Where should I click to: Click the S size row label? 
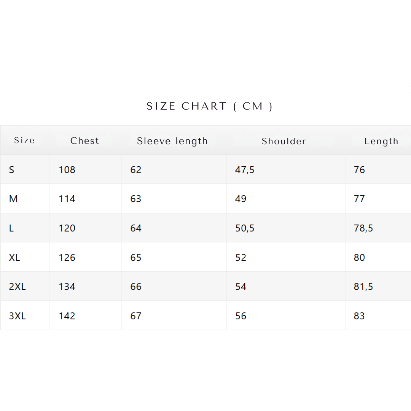pos(12,170)
